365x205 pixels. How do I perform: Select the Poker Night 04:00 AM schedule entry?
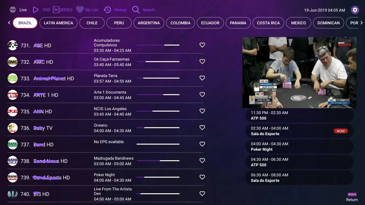click(299, 147)
